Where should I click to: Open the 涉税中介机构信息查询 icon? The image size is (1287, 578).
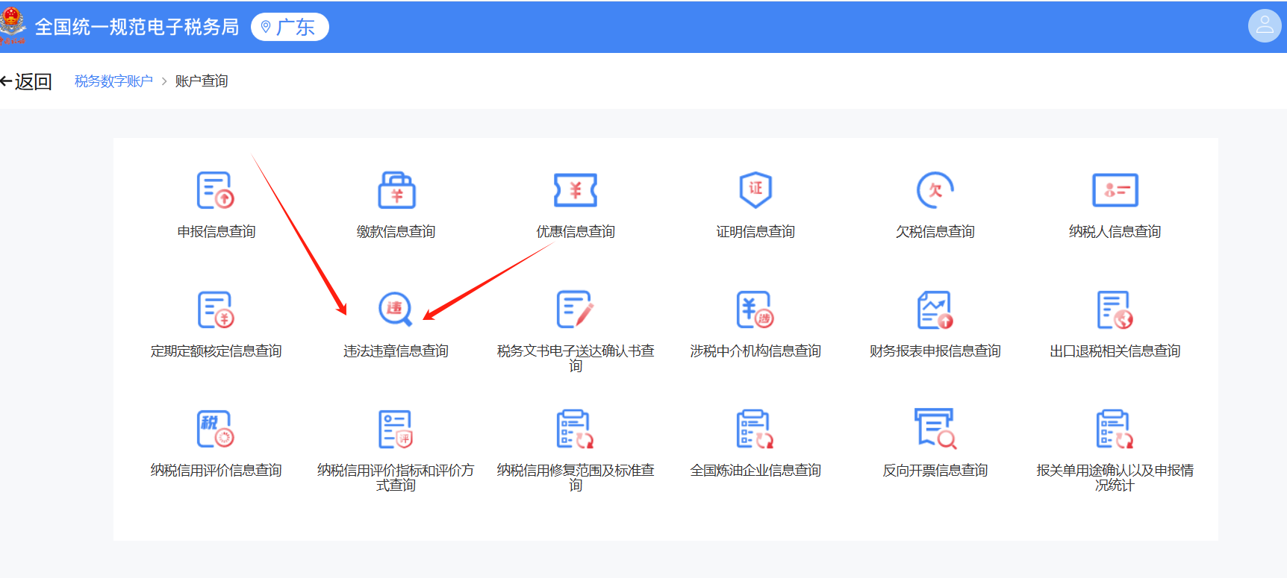(755, 310)
